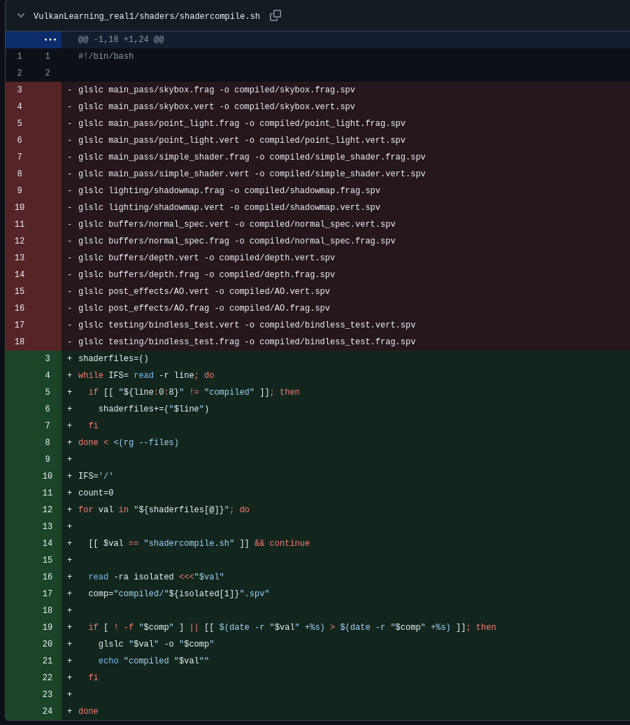The image size is (630, 725).
Task: Click added line read -ra isolated
Action: (x=156, y=577)
